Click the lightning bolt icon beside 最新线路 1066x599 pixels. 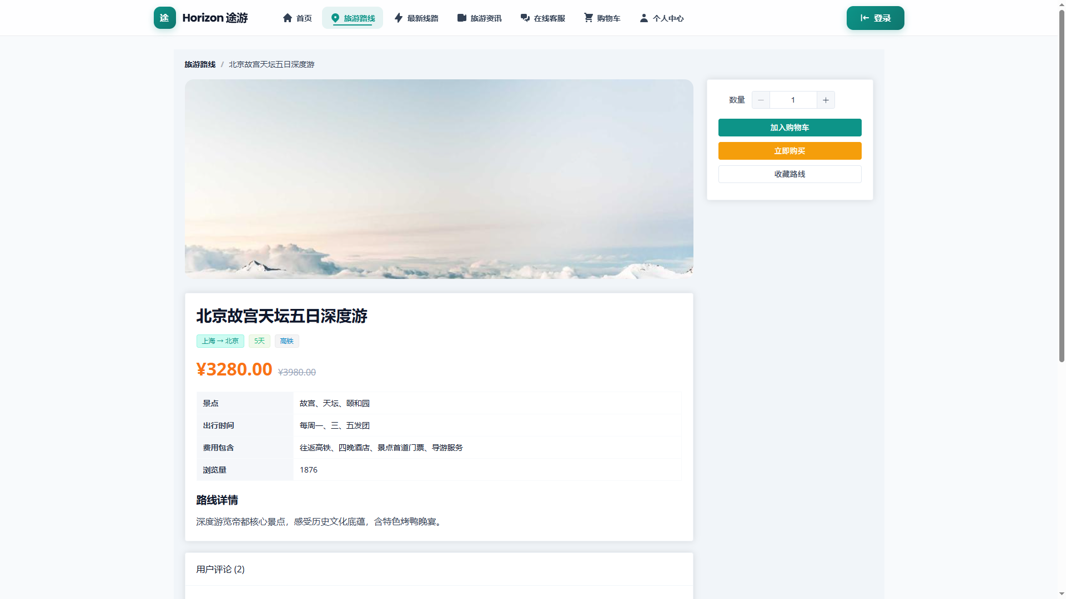(x=398, y=18)
